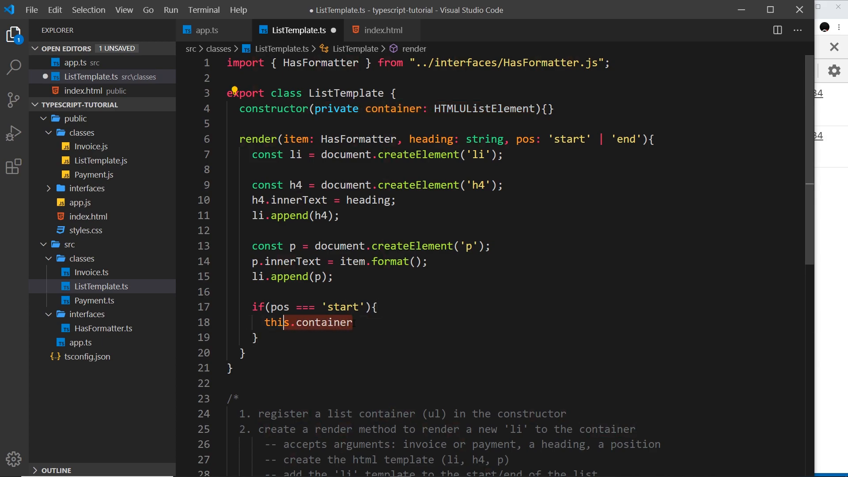The width and height of the screenshot is (848, 477).
Task: Open the Source Control view
Action: coord(14,100)
